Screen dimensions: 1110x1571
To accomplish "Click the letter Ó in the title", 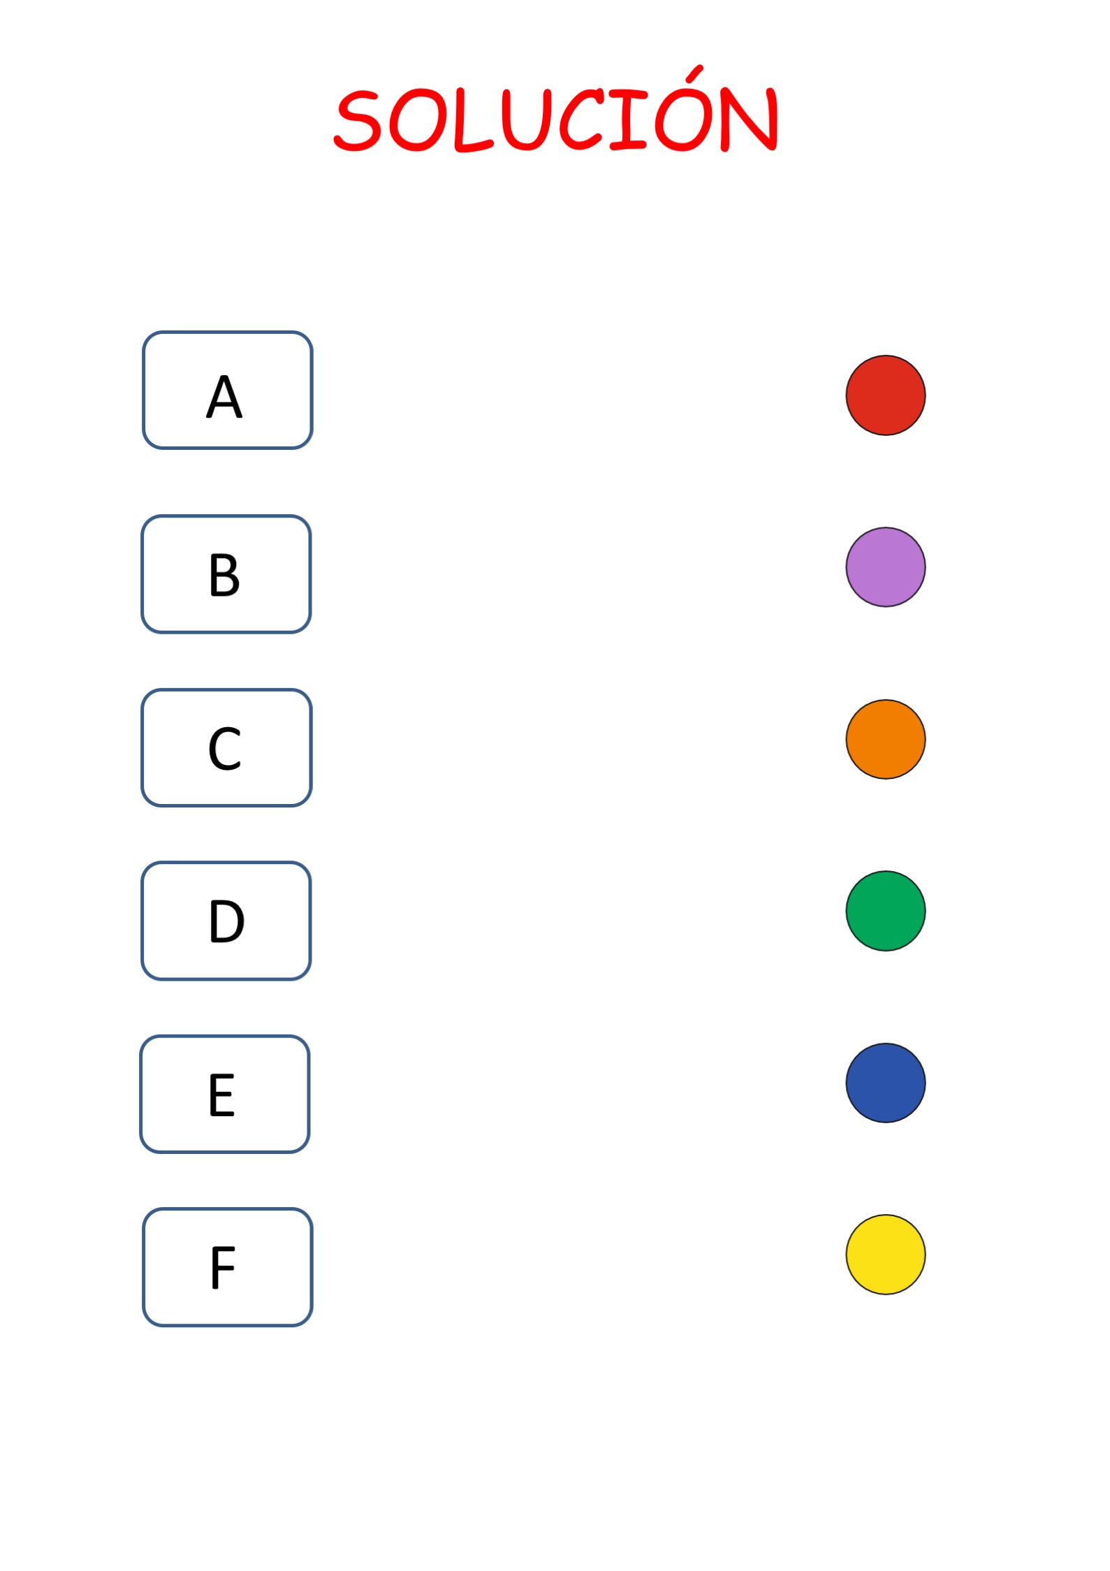I will point(683,110).
